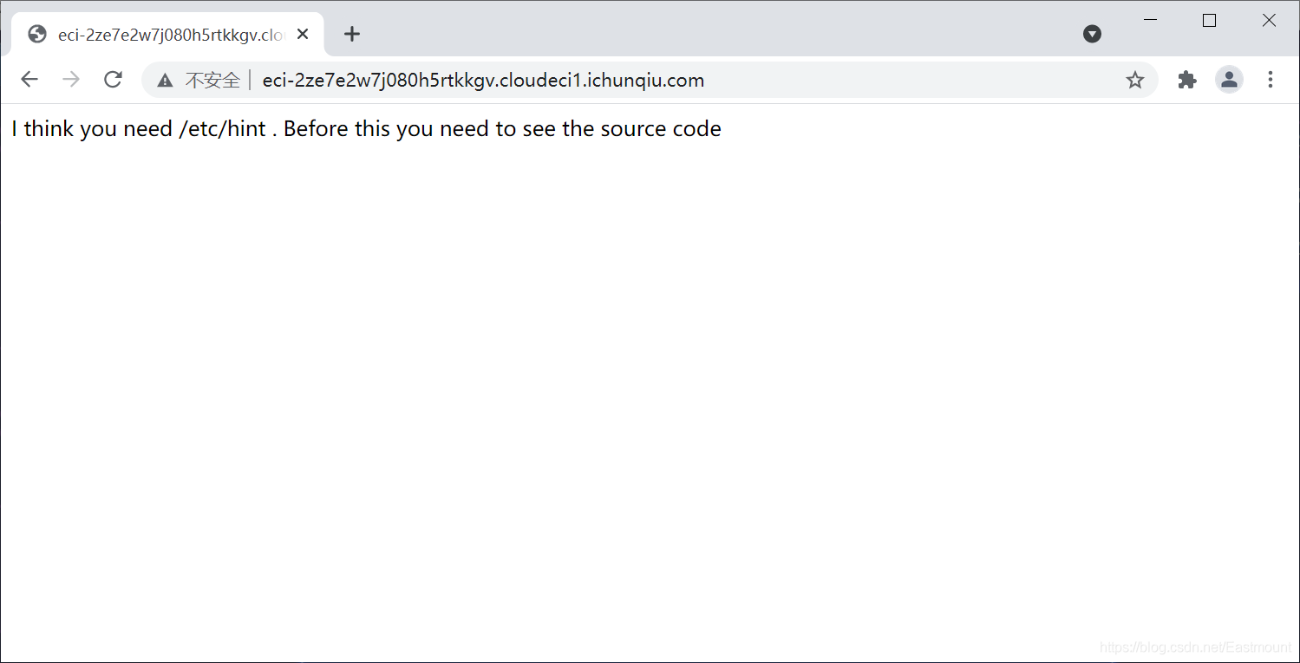The height and width of the screenshot is (663, 1300).
Task: Go back to the previous page
Action: [29, 80]
